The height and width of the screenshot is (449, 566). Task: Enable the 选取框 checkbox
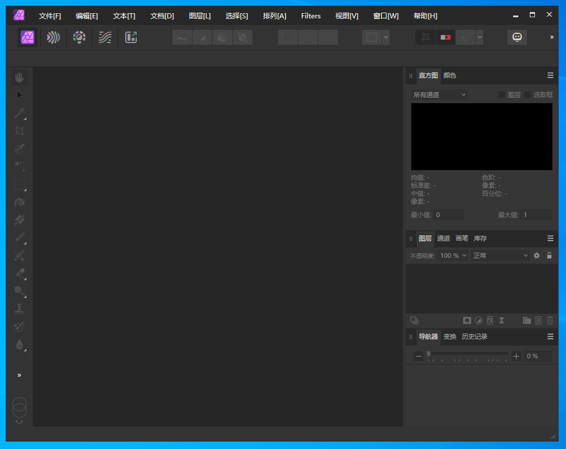(x=528, y=95)
